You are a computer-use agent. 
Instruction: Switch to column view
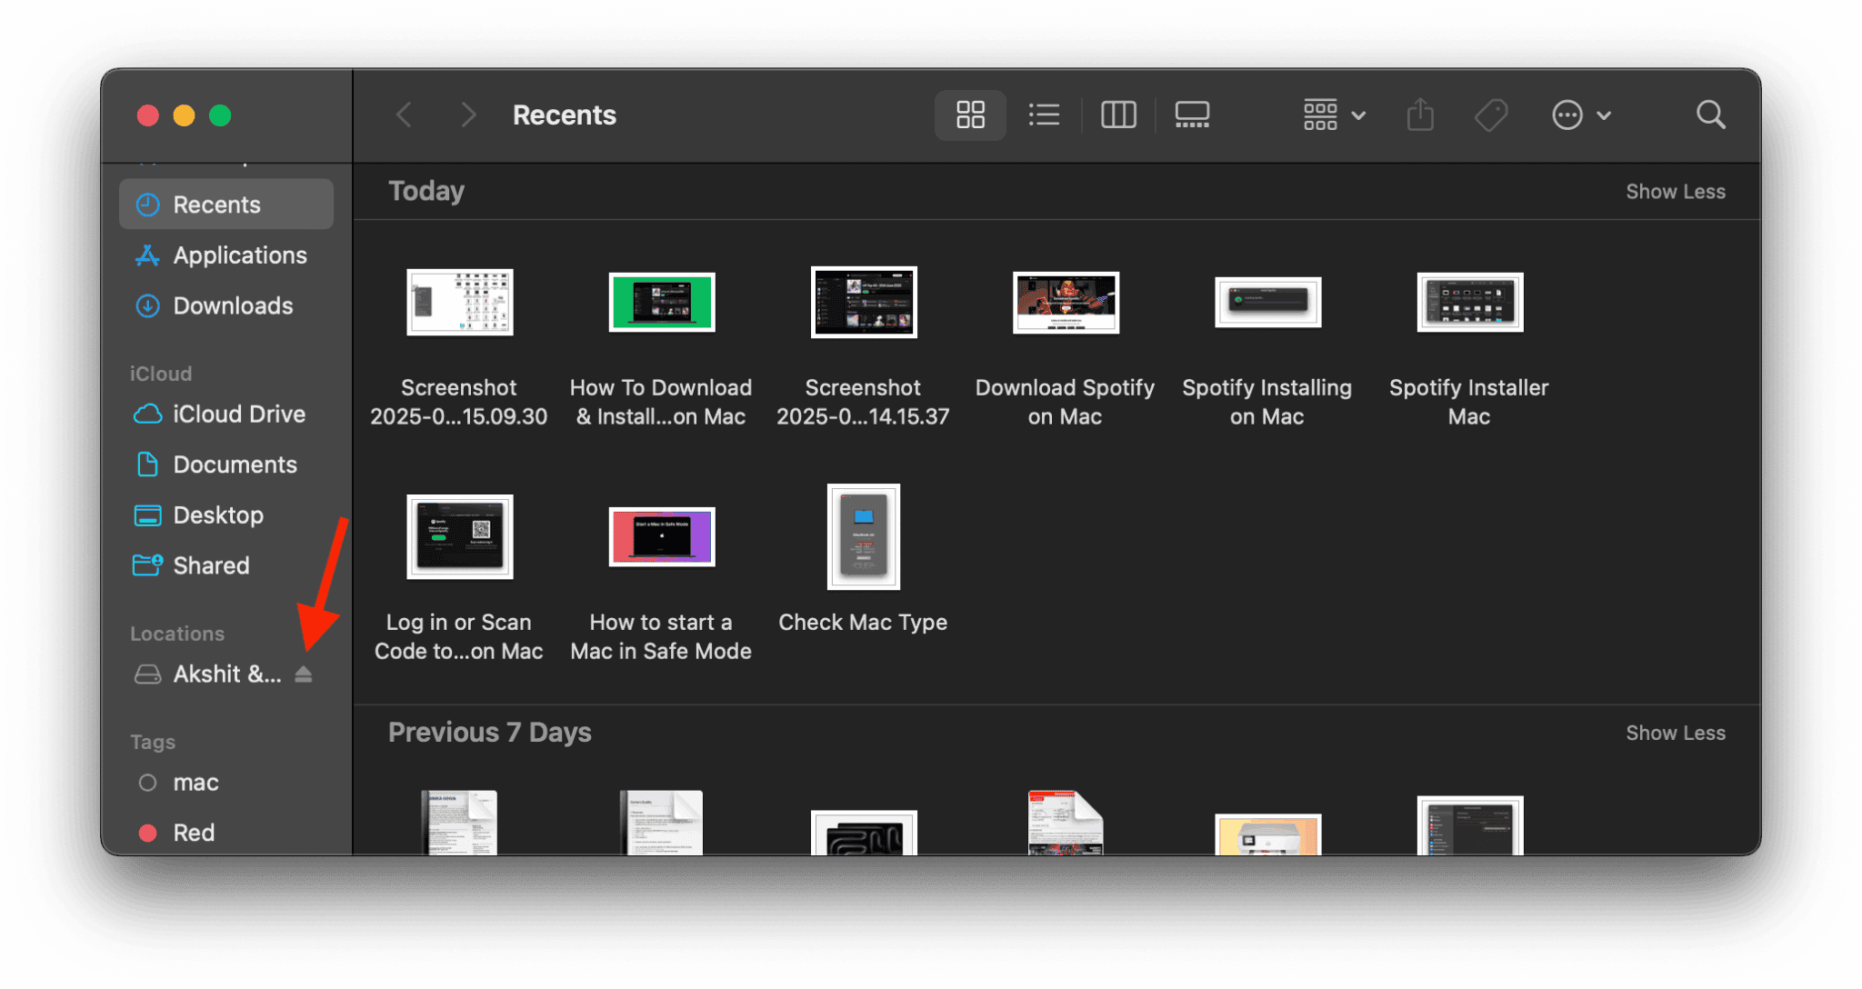pos(1118,115)
